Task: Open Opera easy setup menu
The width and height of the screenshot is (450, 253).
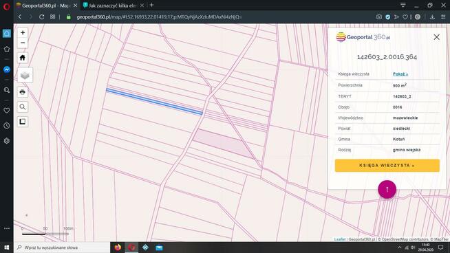Action: click(443, 17)
